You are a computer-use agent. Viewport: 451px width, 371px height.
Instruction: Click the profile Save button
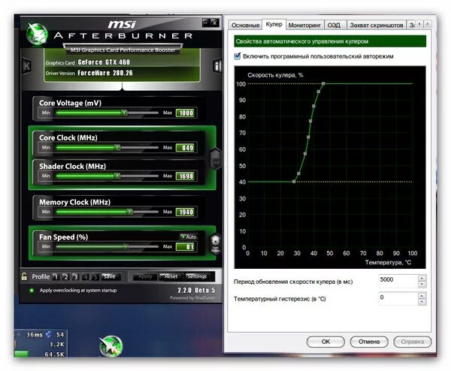pos(110,276)
